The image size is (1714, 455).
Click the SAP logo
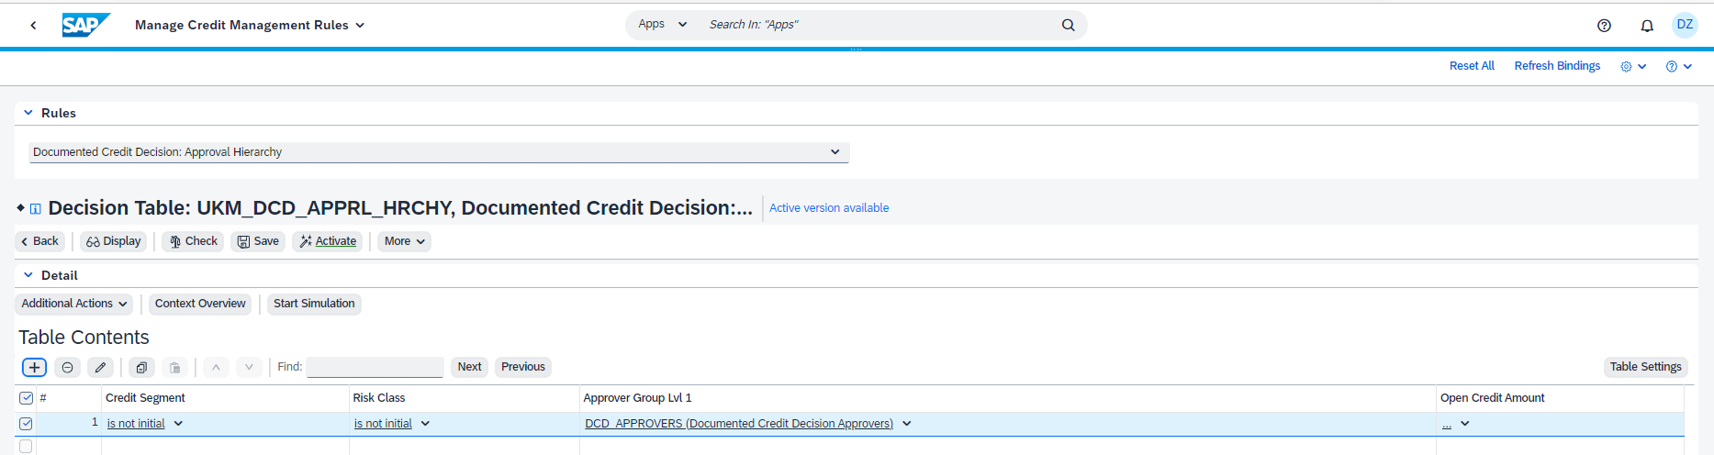pos(85,25)
